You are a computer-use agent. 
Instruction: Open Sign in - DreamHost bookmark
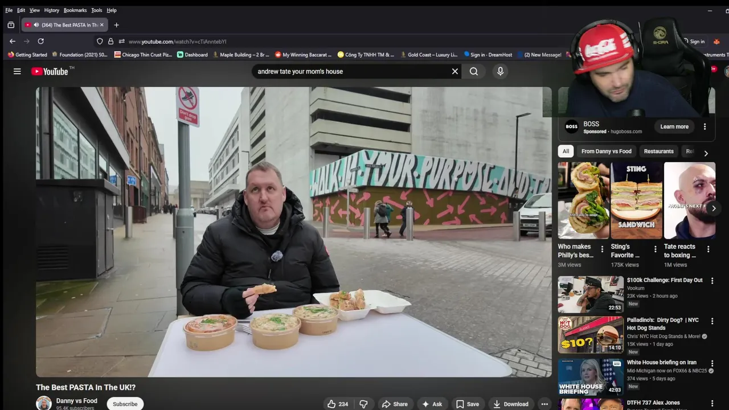pyautogui.click(x=488, y=55)
